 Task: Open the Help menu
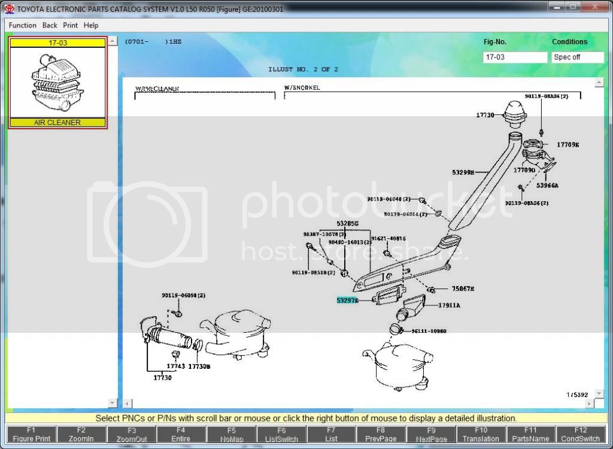point(91,25)
